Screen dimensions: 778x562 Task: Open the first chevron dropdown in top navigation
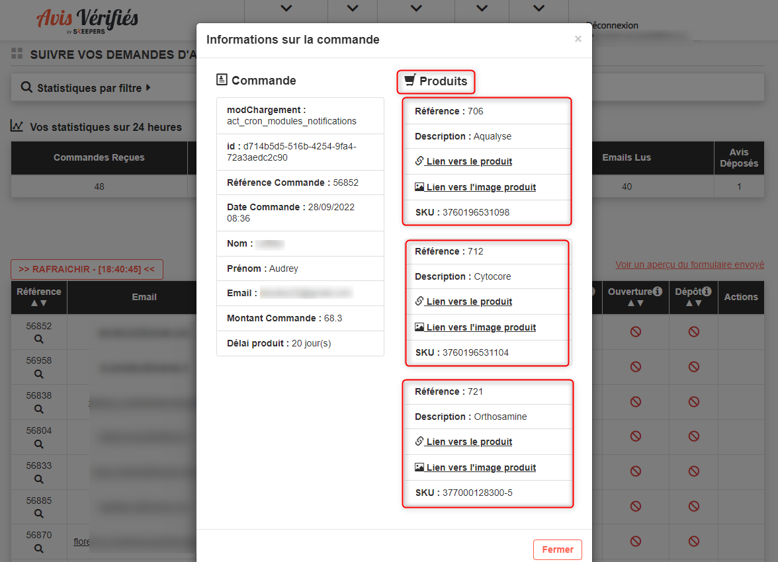286,9
